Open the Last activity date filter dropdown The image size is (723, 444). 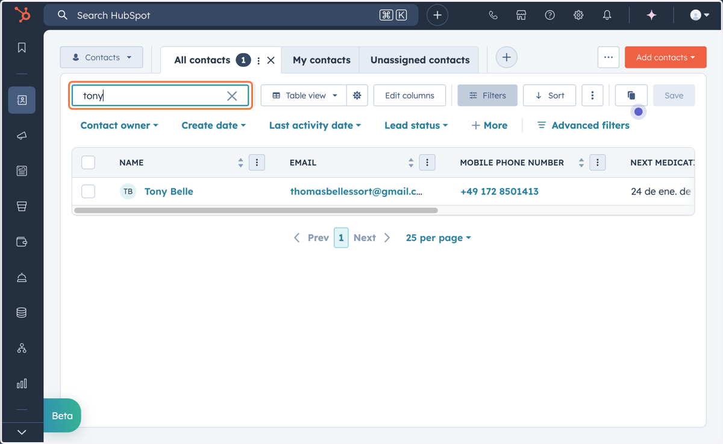[315, 125]
